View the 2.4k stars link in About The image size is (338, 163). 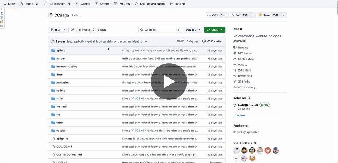[x=242, y=70]
